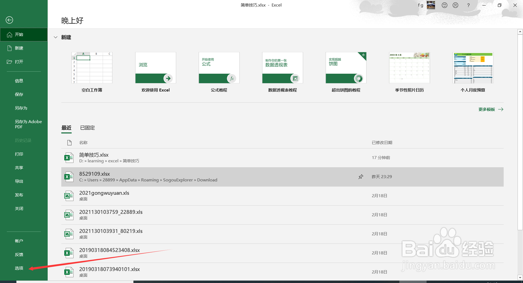Click the Excel icon of 20190318073940101.xlsx
Viewport: 523px width, 283px height.
pyautogui.click(x=69, y=272)
